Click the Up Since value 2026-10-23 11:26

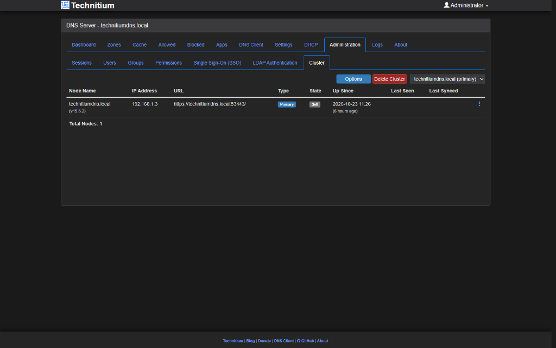tap(351, 104)
